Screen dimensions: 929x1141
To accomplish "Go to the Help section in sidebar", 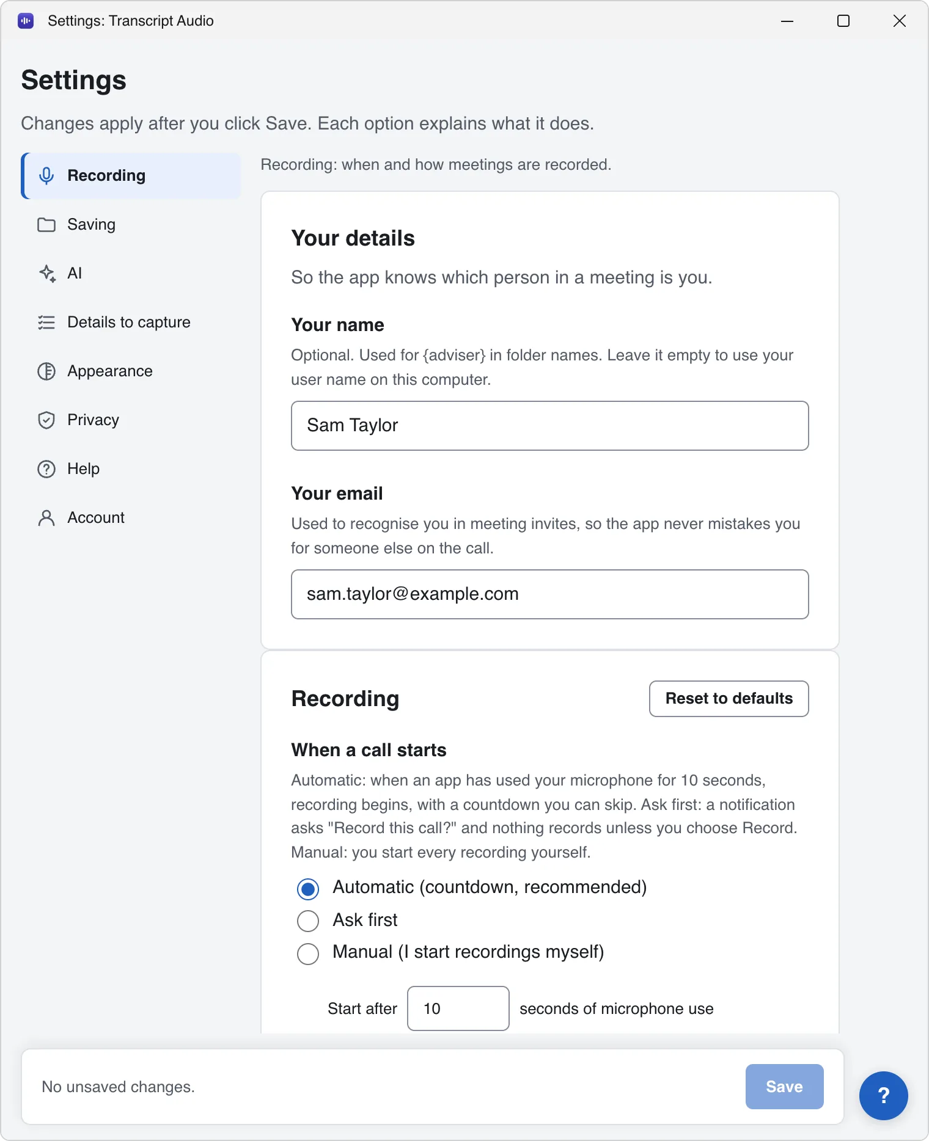I will [x=132, y=469].
